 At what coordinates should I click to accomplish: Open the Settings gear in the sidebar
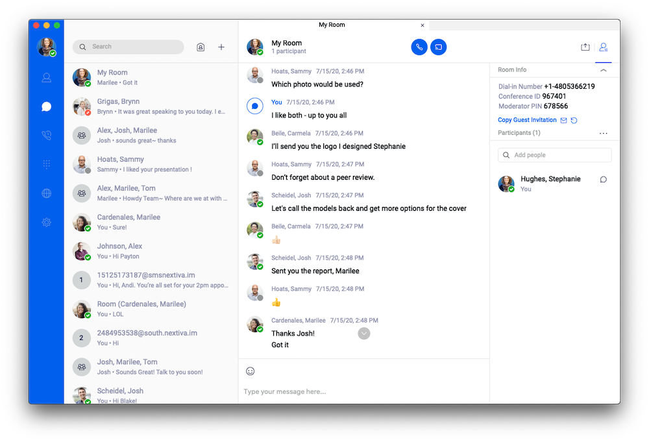[46, 222]
